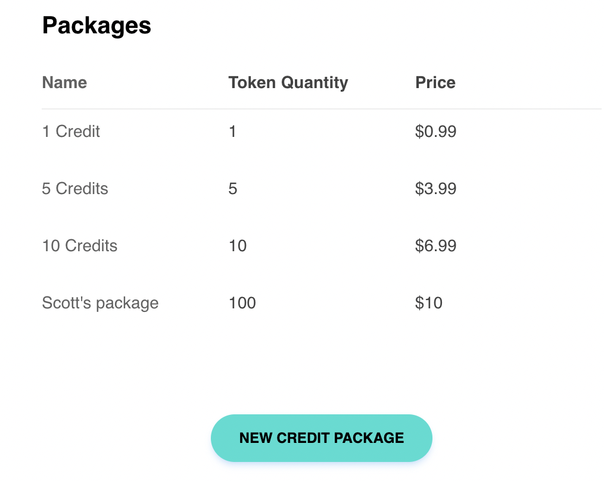Screen dimensions: 604x481
Task: Select the 1 Credit package name
Action: [71, 132]
